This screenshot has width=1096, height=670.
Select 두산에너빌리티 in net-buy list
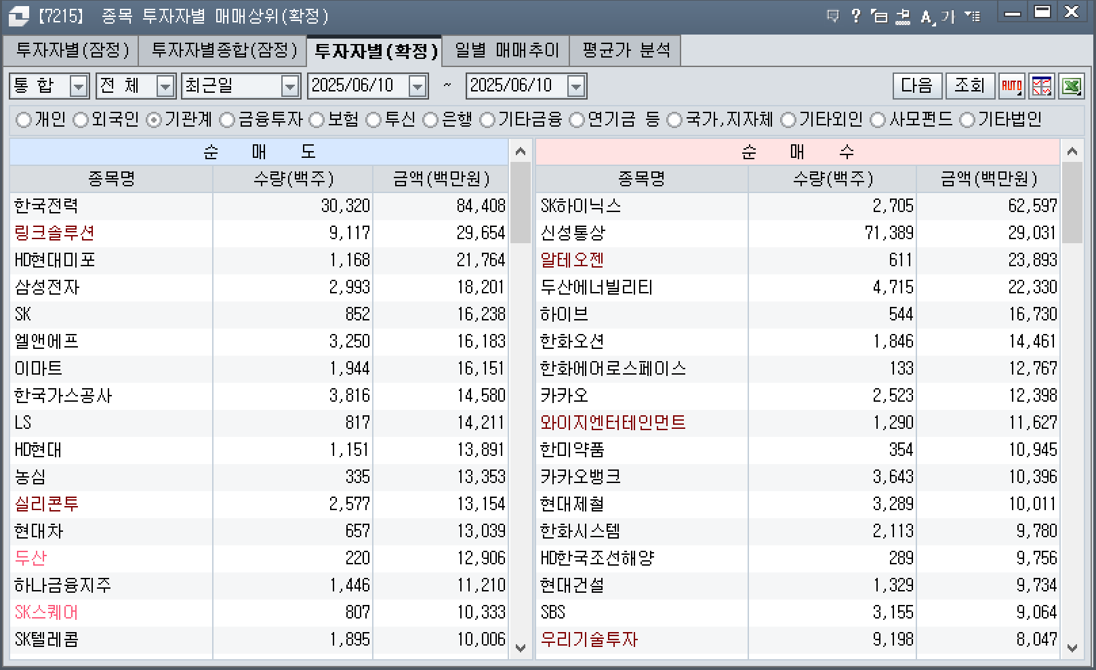tap(798, 287)
